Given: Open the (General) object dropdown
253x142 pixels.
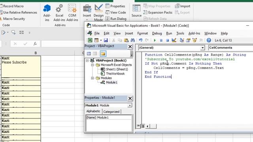Looking at the screenshot, I should [202, 48].
